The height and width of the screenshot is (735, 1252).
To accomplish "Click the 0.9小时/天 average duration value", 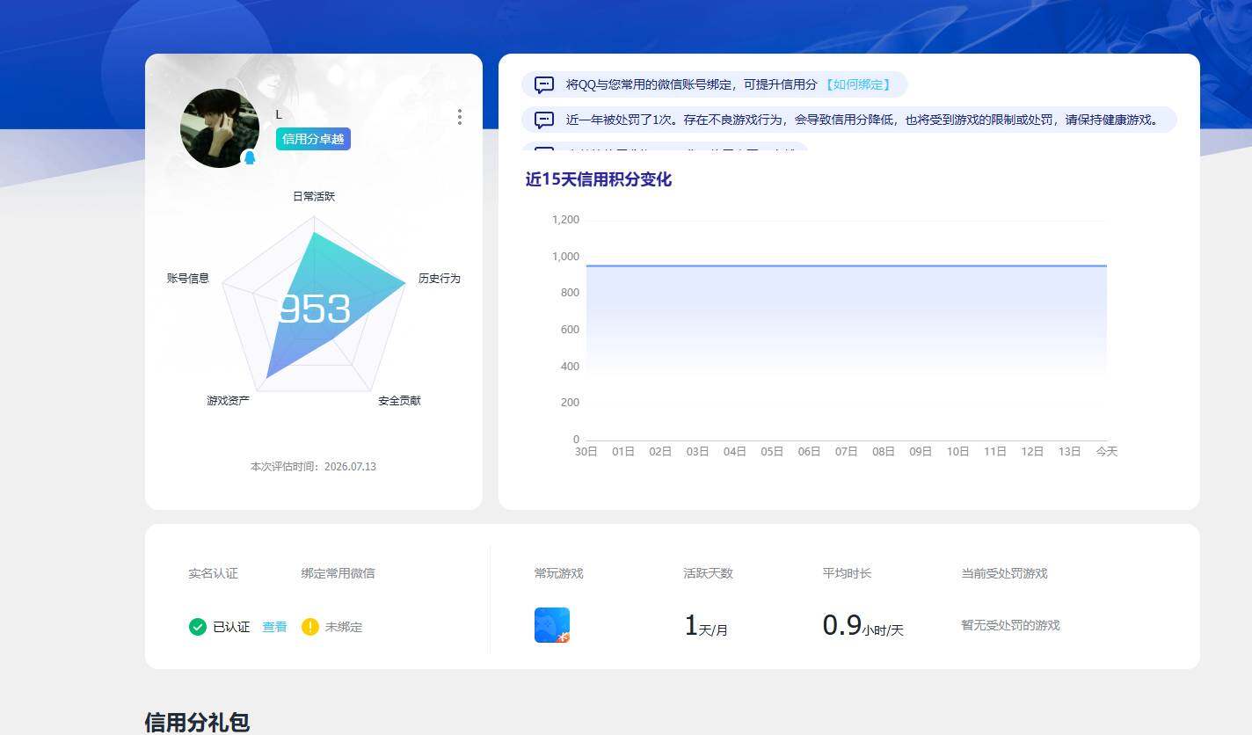I will (x=863, y=626).
